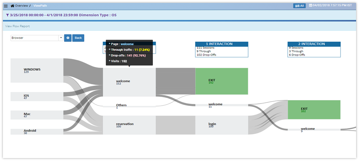Image resolution: width=359 pixels, height=161 pixels.
Task: Click the green EXIT 142 block
Action: pyautogui.click(x=221, y=81)
